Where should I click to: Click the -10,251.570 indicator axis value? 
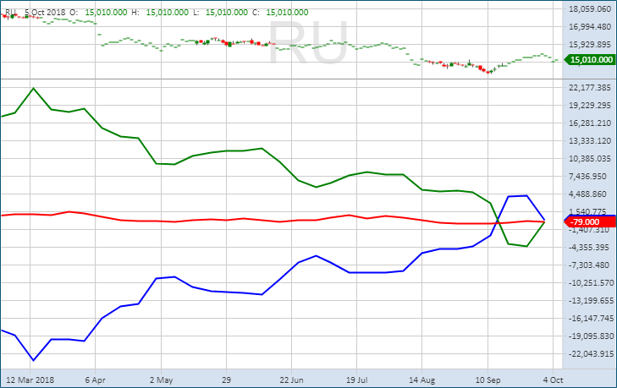pyautogui.click(x=591, y=282)
